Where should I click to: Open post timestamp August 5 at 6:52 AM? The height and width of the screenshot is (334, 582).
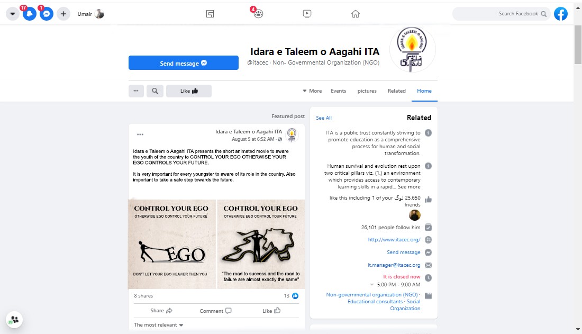coord(253,139)
